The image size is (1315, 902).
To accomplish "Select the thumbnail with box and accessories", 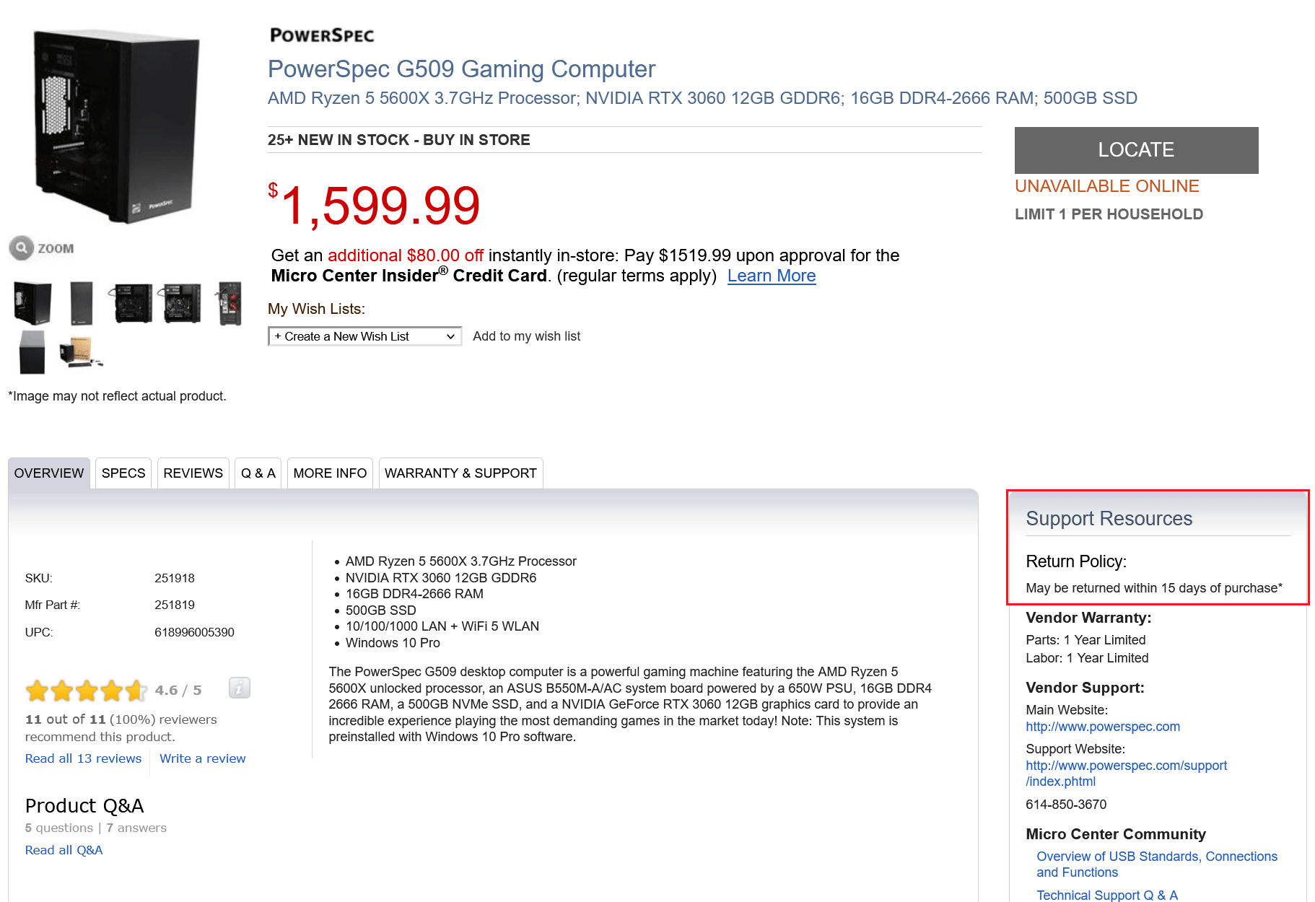I will (80, 351).
